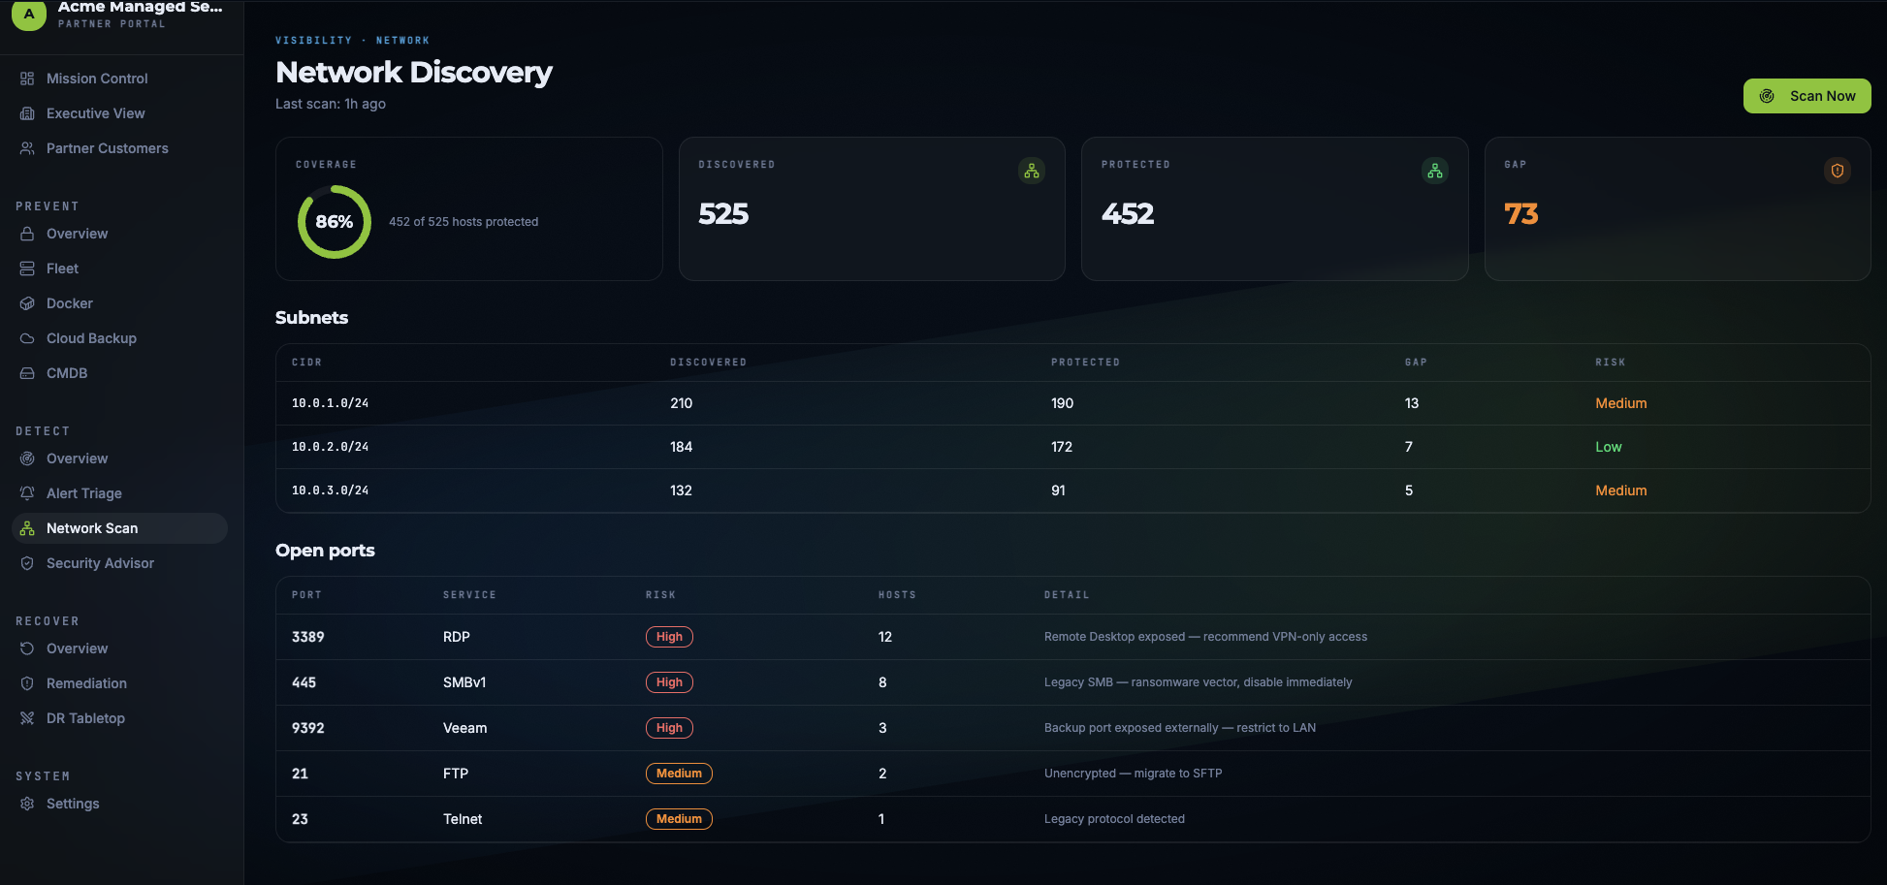Navigate to Security Advisor
The height and width of the screenshot is (885, 1887).
(x=120, y=563)
